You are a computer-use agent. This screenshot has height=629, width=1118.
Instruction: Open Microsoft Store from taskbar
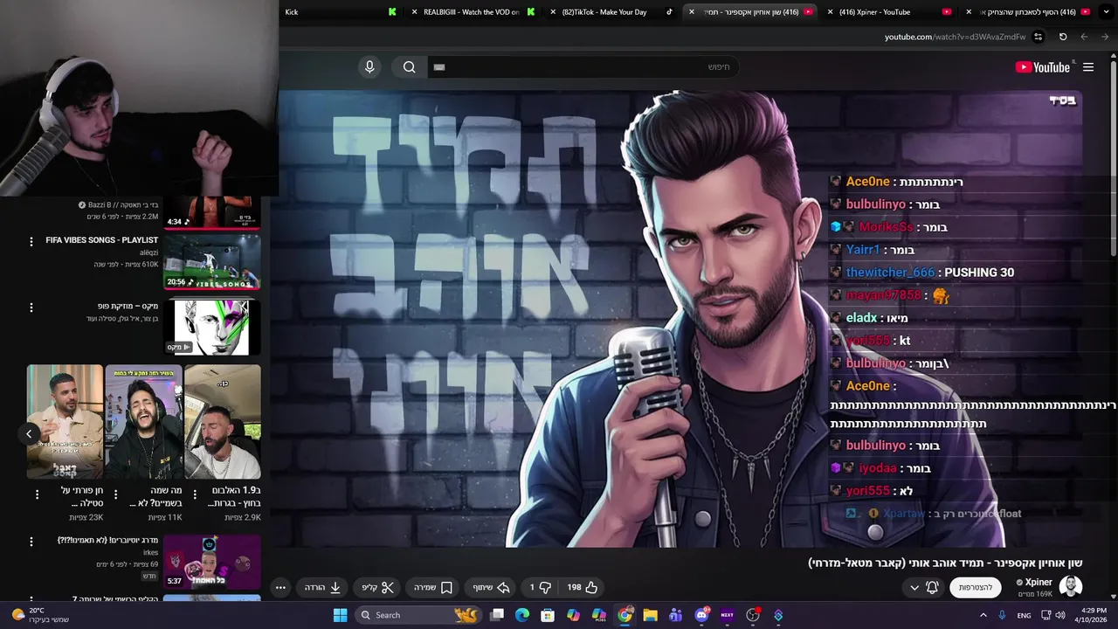(548, 615)
